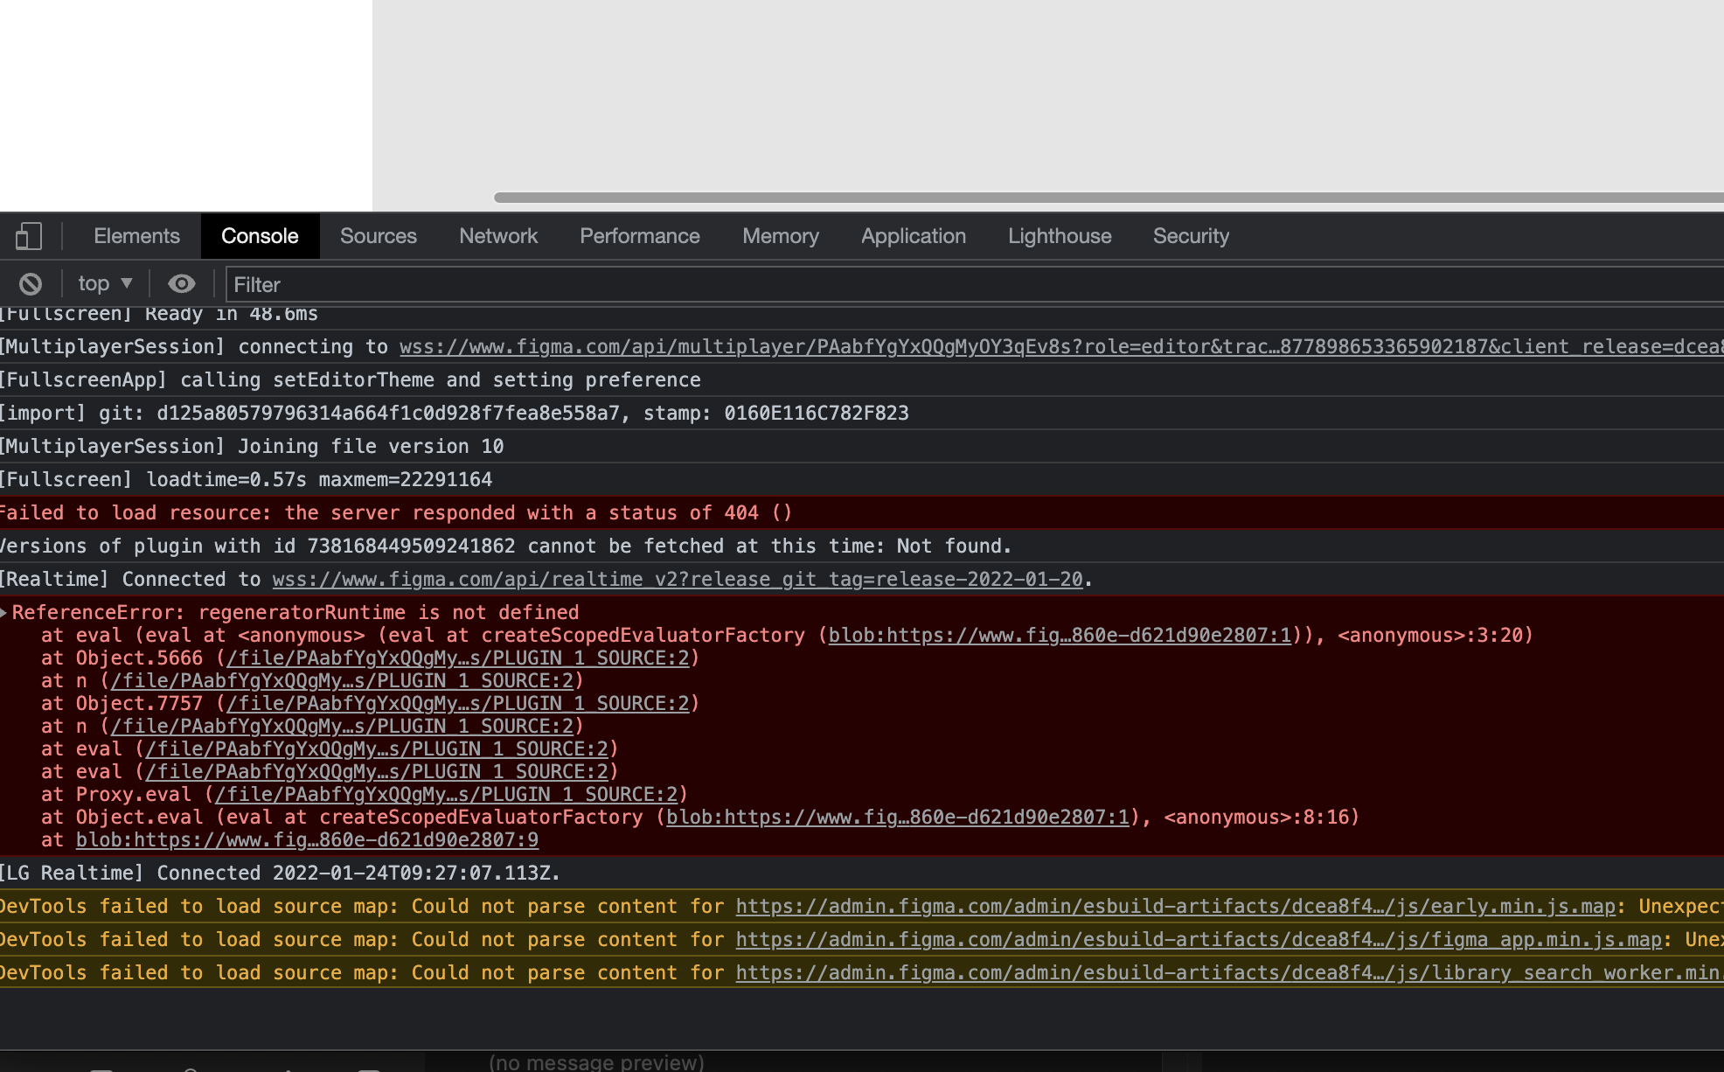Toggle the live expression eye icon
The height and width of the screenshot is (1072, 1724).
pos(182,284)
